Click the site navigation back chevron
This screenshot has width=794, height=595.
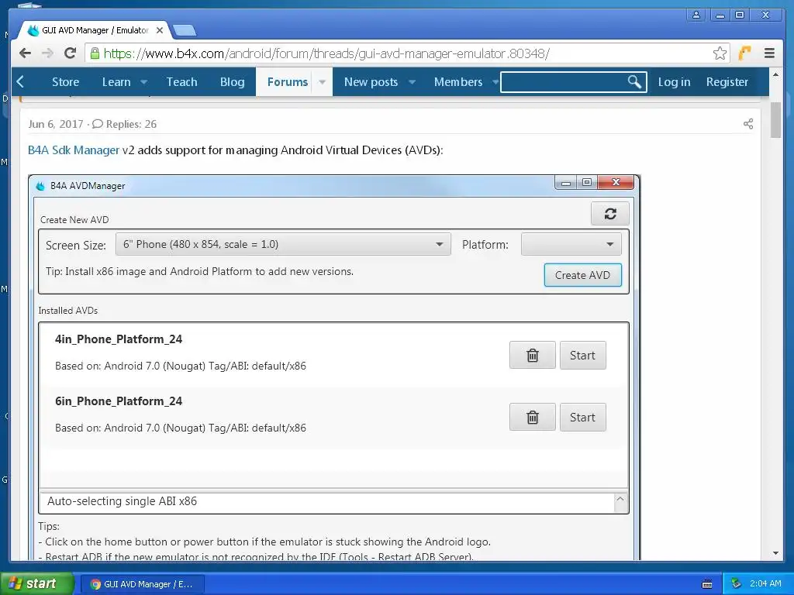point(20,81)
